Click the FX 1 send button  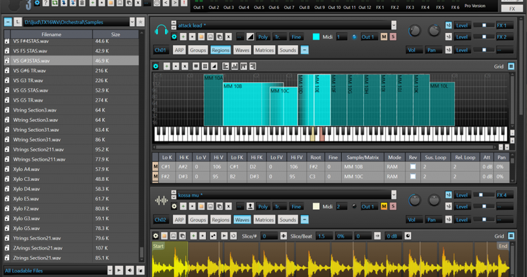[504, 25]
